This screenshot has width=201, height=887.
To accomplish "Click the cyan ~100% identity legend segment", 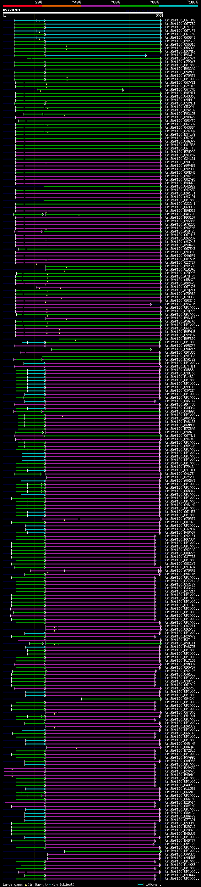I will tap(179, 6).
